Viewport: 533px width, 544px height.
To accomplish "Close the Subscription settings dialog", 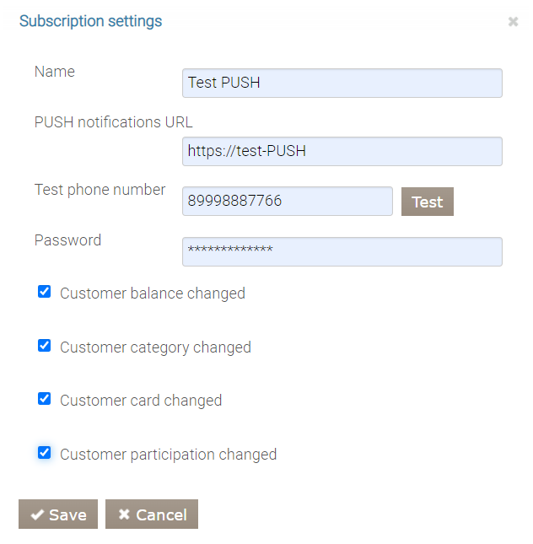I will [513, 22].
